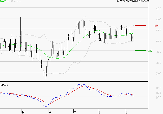Screen dimensions: 163x114
Task: Click the BBands legend label
Action: coord(15,1)
